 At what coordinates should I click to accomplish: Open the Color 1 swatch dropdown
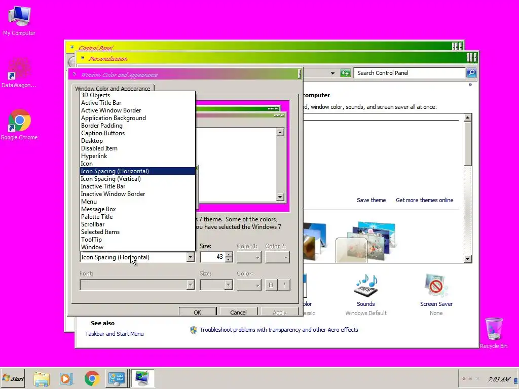click(x=248, y=257)
